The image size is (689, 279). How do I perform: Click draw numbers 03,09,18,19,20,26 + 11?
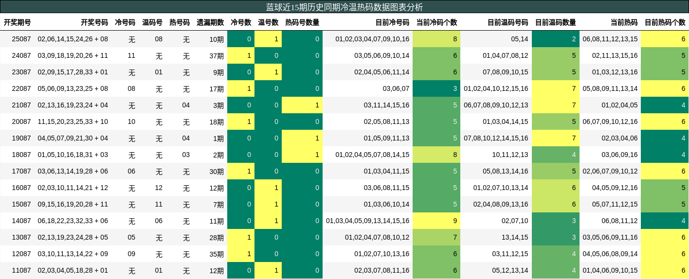(73, 55)
